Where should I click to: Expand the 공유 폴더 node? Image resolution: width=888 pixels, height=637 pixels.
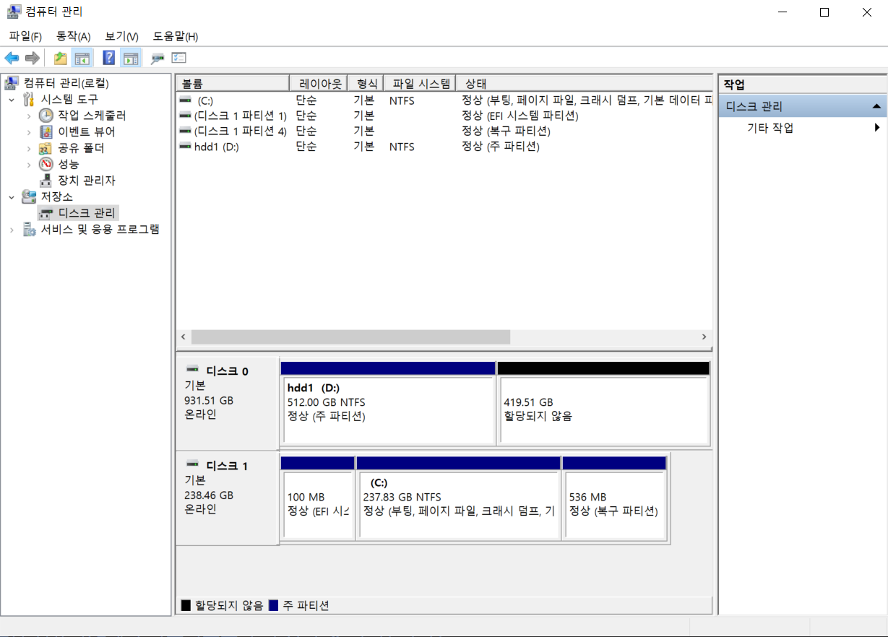pyautogui.click(x=29, y=148)
